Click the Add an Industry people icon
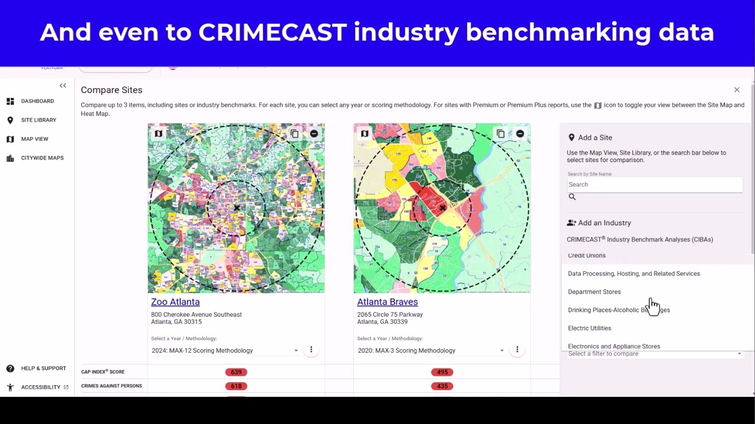This screenshot has height=424, width=755. (x=571, y=223)
